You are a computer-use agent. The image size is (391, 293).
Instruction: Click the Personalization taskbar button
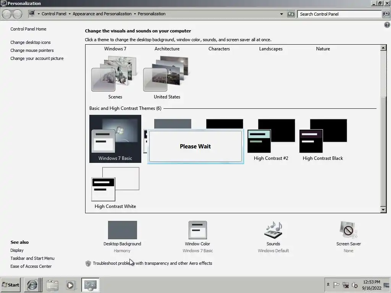(90, 285)
